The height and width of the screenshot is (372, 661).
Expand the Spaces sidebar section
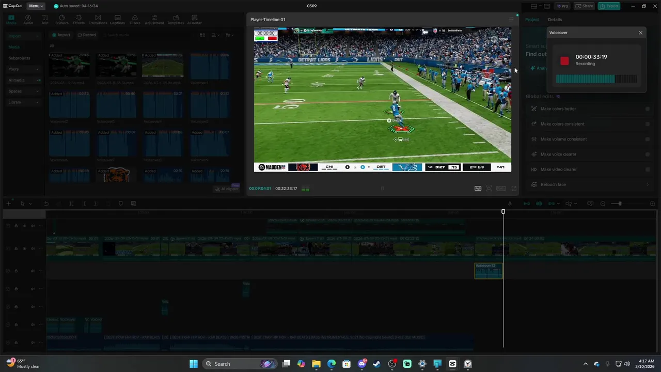point(23,91)
